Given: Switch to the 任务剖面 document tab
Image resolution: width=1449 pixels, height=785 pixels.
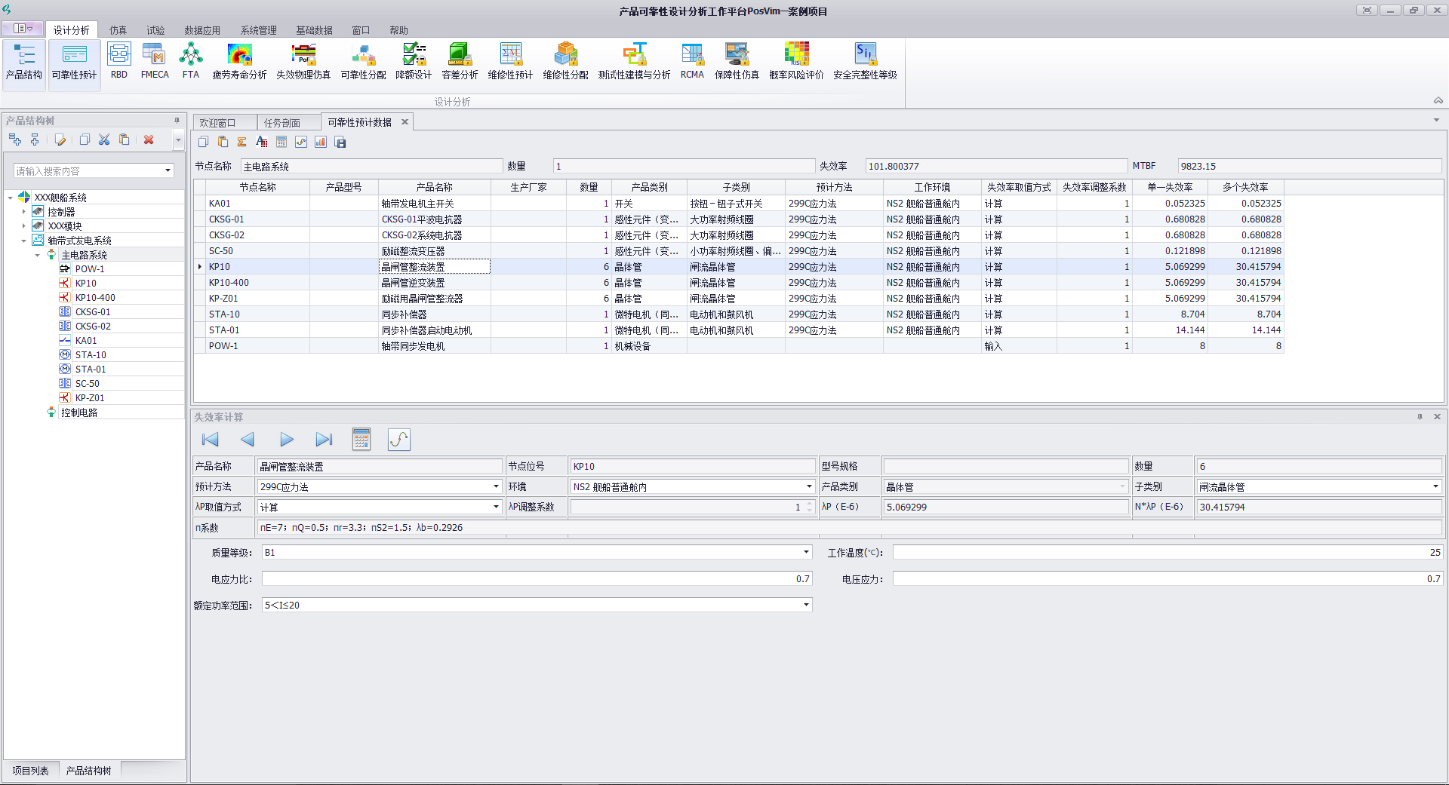Looking at the screenshot, I should (282, 123).
